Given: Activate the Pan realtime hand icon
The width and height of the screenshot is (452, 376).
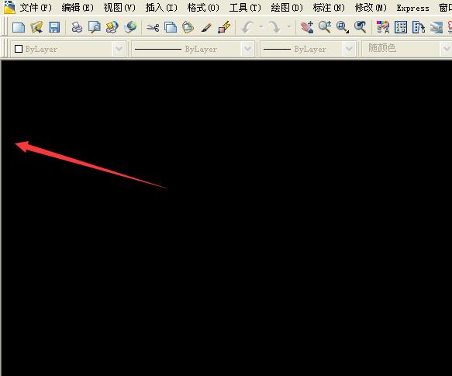Looking at the screenshot, I should point(307,27).
